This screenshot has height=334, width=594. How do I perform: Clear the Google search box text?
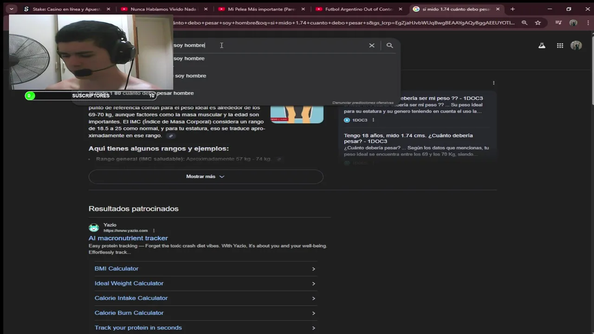372,45
